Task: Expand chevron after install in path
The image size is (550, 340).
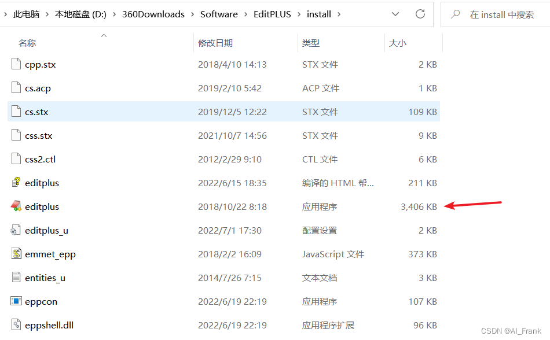Action: click(339, 14)
